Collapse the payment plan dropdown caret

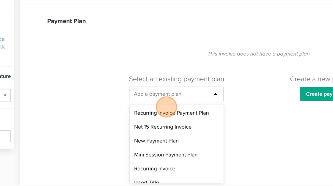[x=216, y=94]
